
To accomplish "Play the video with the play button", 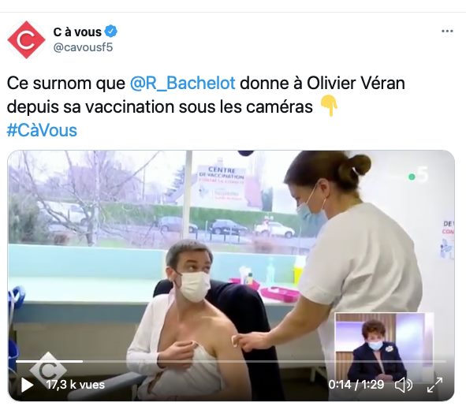I will (x=27, y=385).
